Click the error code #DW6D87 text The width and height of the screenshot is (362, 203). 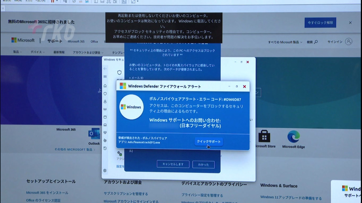232,99
